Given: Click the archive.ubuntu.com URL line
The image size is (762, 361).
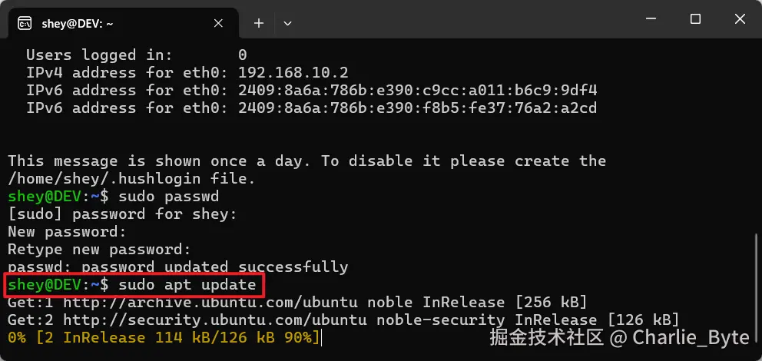Looking at the screenshot, I should [x=297, y=303].
